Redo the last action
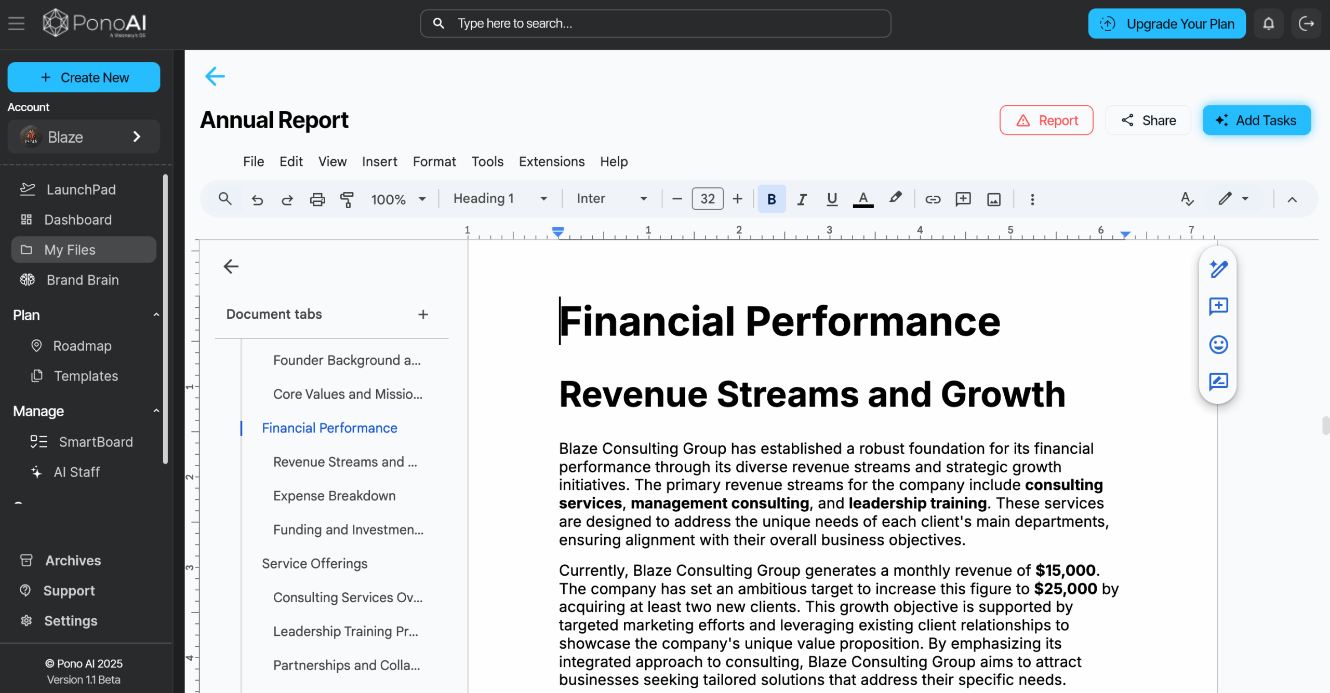Image resolution: width=1330 pixels, height=693 pixels. [287, 199]
